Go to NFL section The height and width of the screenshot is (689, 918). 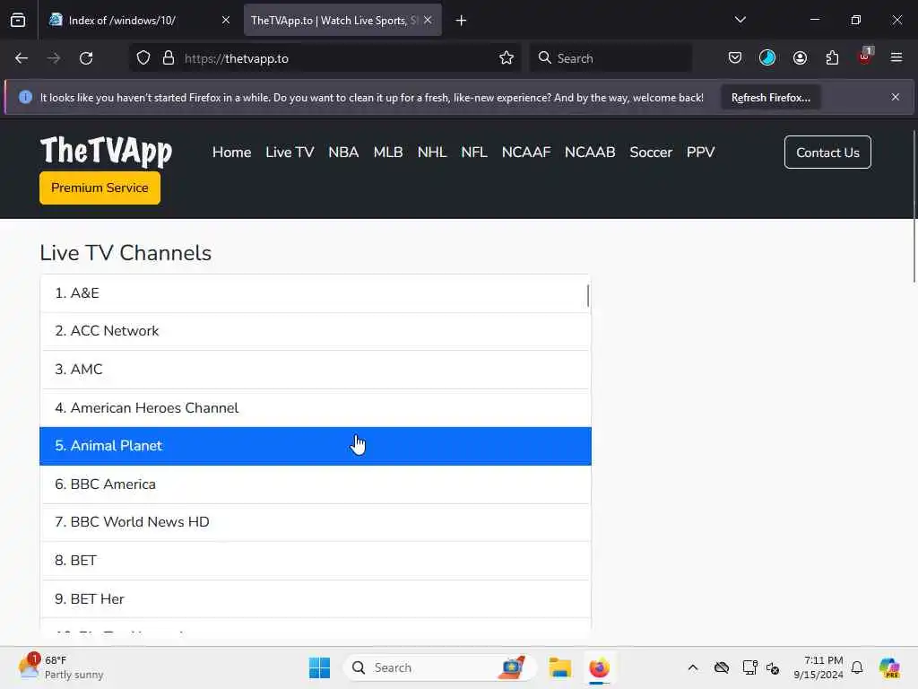(x=474, y=153)
